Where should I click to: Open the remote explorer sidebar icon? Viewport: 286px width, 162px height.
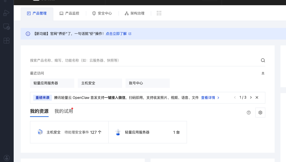click(x=6, y=27)
